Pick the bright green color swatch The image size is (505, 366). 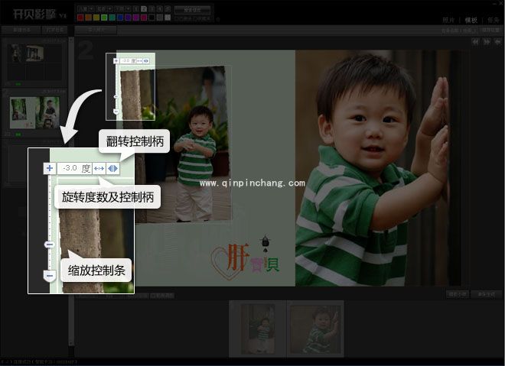(104, 18)
